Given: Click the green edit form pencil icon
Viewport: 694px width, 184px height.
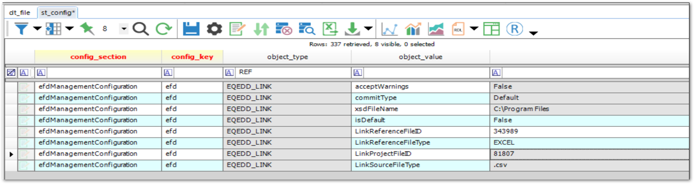Looking at the screenshot, I should (x=237, y=29).
